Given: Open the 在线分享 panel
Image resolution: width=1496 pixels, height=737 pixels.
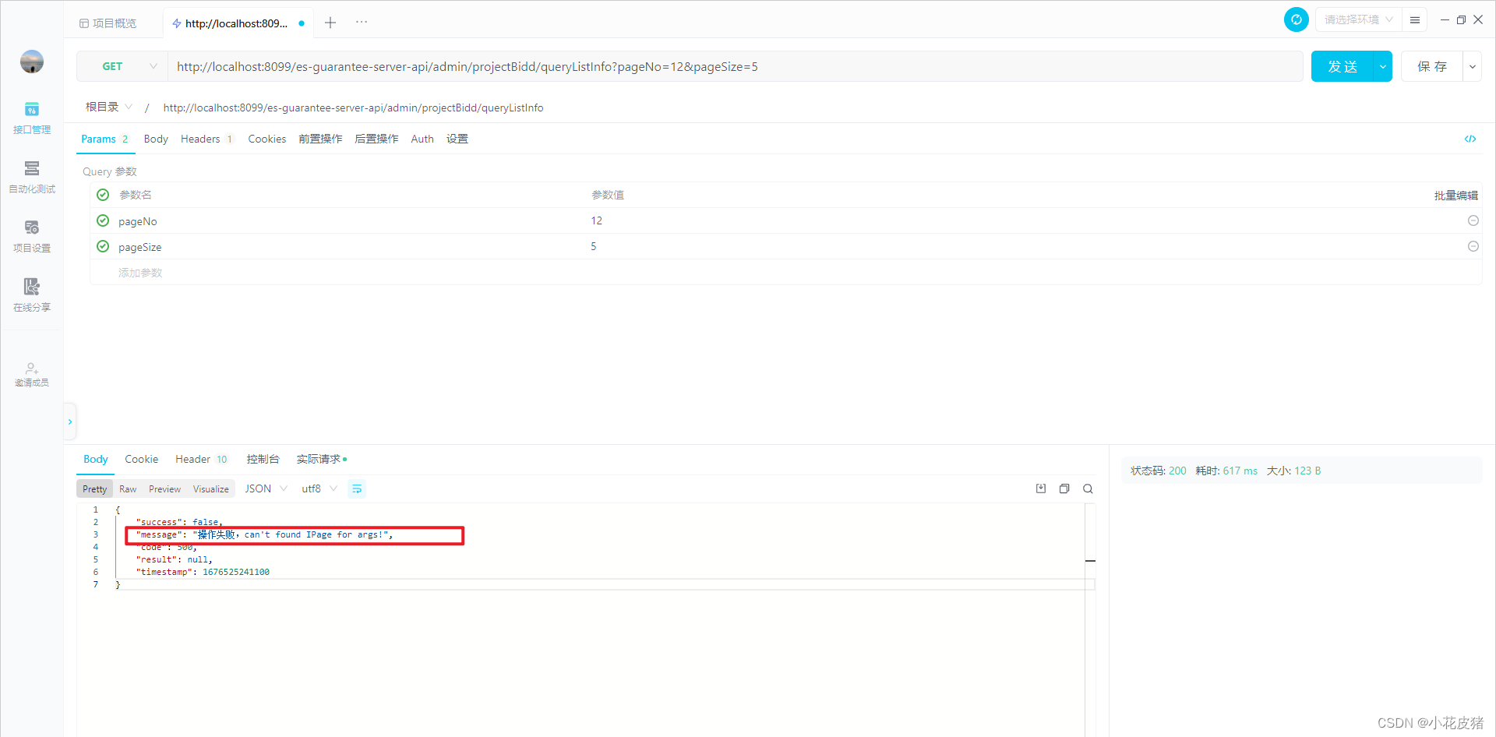Looking at the screenshot, I should (31, 295).
